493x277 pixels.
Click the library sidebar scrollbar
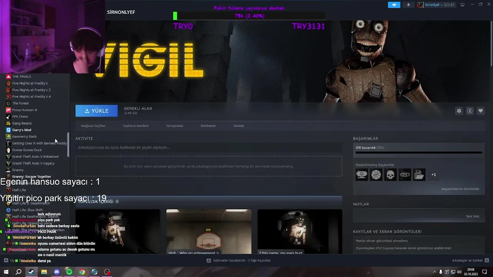point(69,145)
